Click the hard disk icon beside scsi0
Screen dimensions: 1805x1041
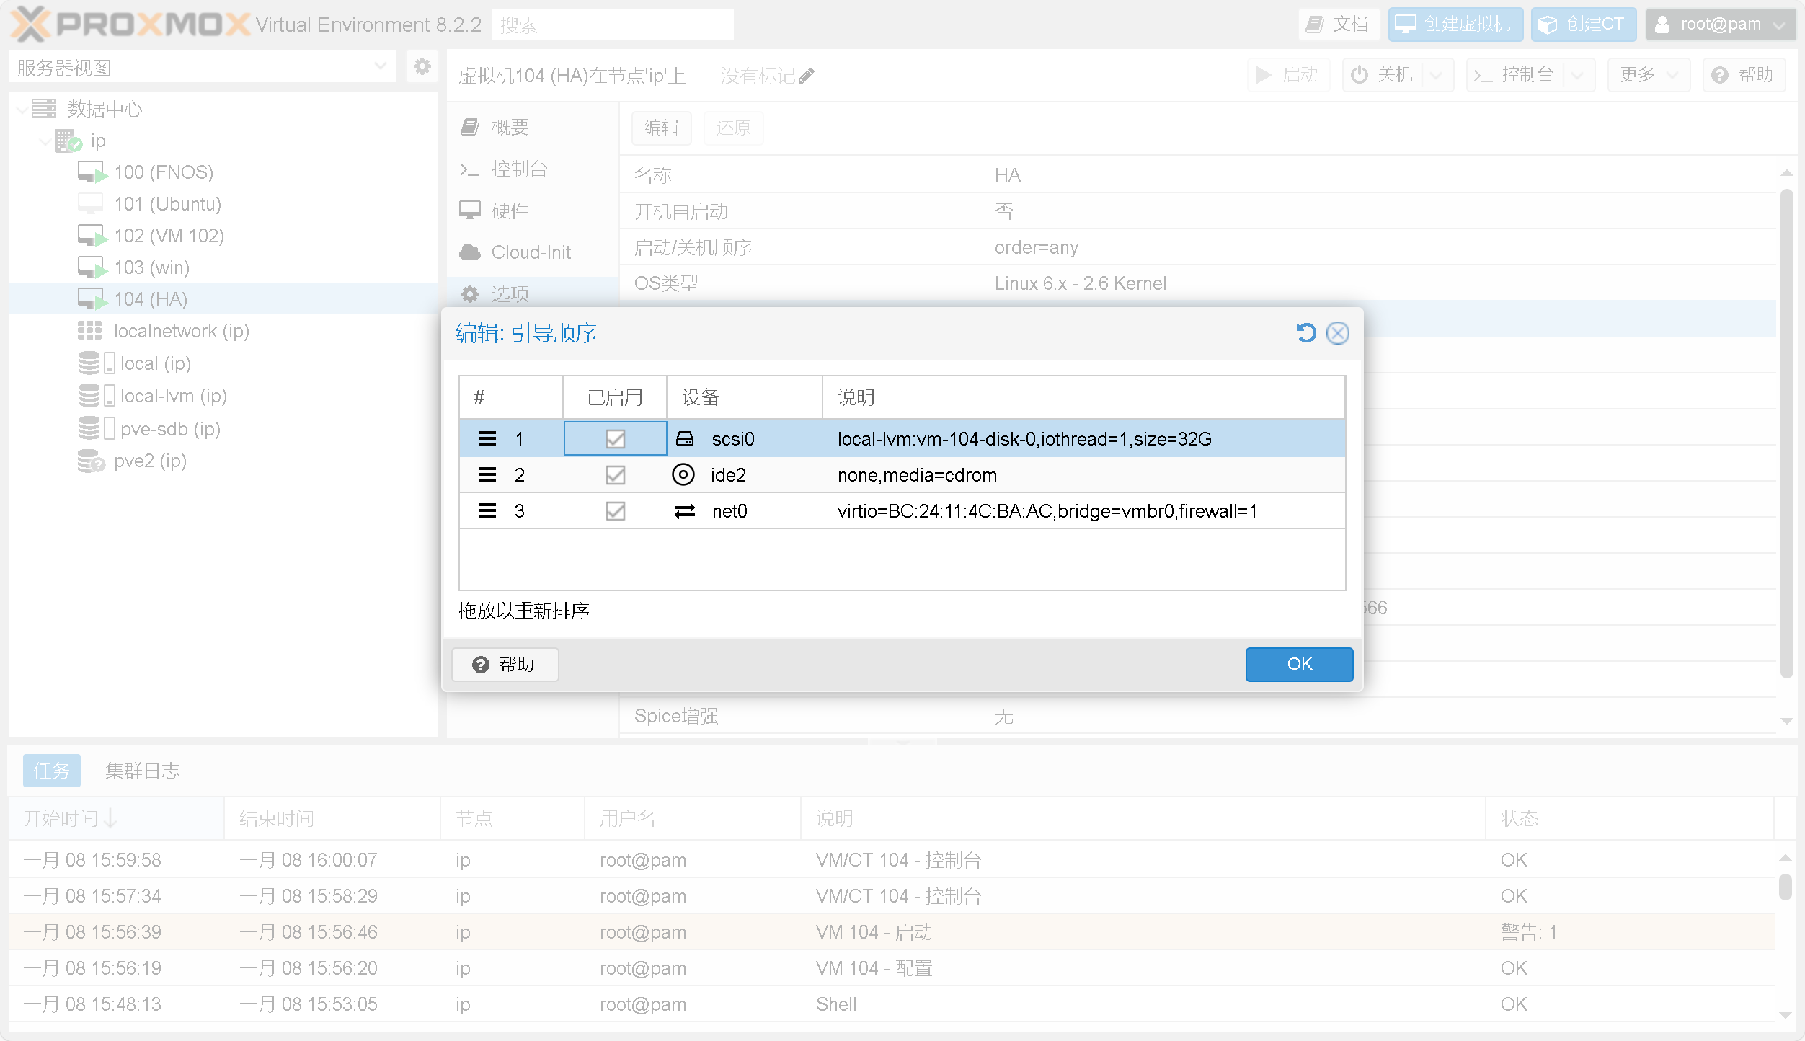tap(684, 438)
